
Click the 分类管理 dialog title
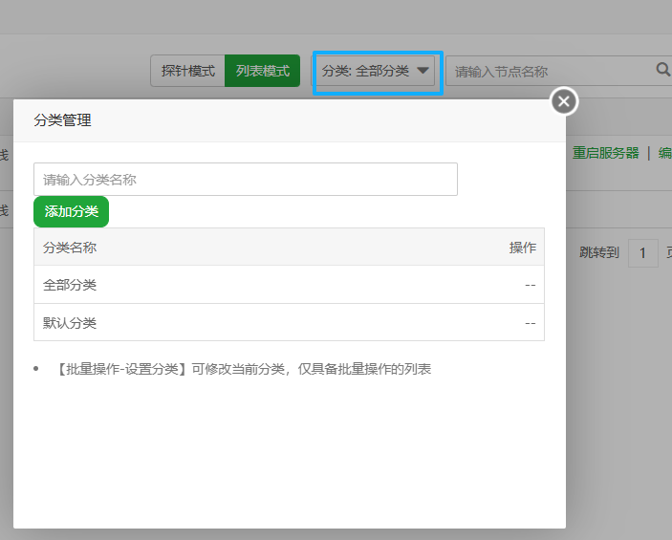click(x=62, y=120)
